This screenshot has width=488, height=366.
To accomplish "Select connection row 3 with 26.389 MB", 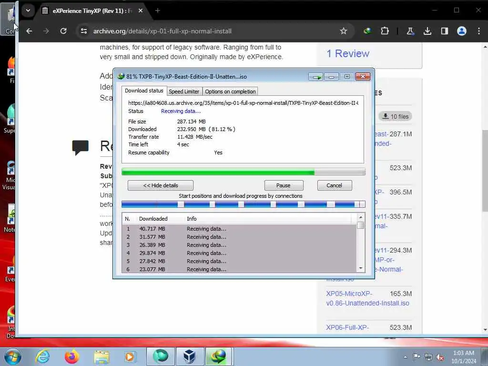I will point(239,245).
